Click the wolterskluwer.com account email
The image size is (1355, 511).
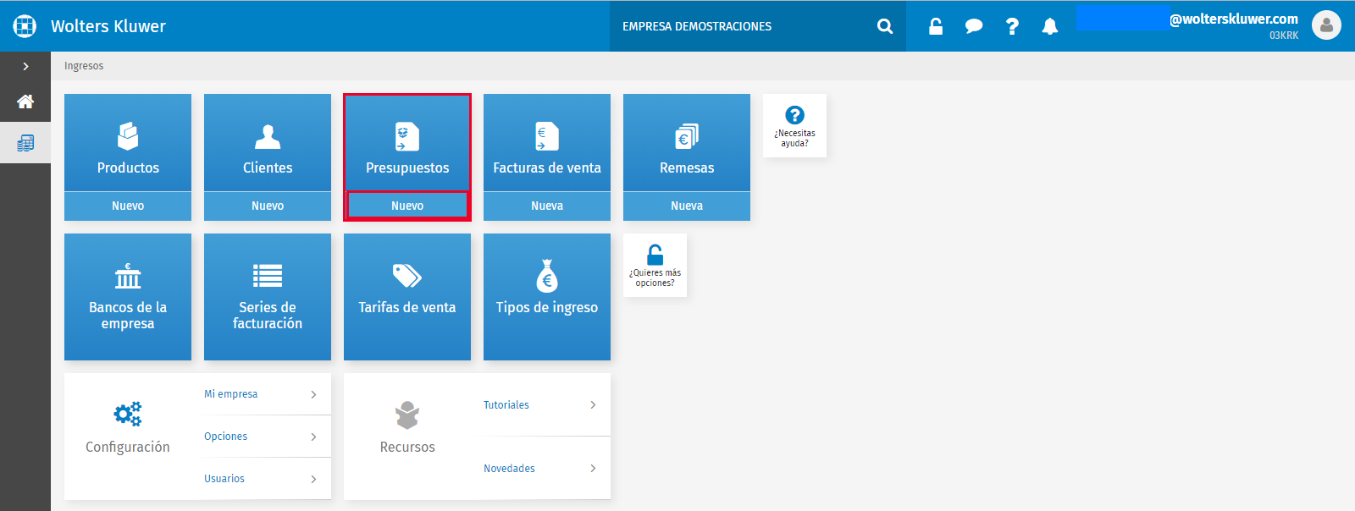1234,19
